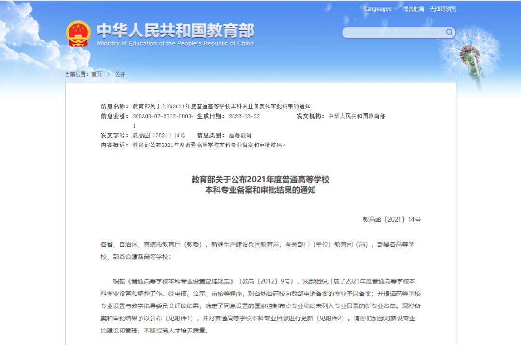Expand the Languages dropdown
This screenshot has height=345, width=521.
coord(378,8)
